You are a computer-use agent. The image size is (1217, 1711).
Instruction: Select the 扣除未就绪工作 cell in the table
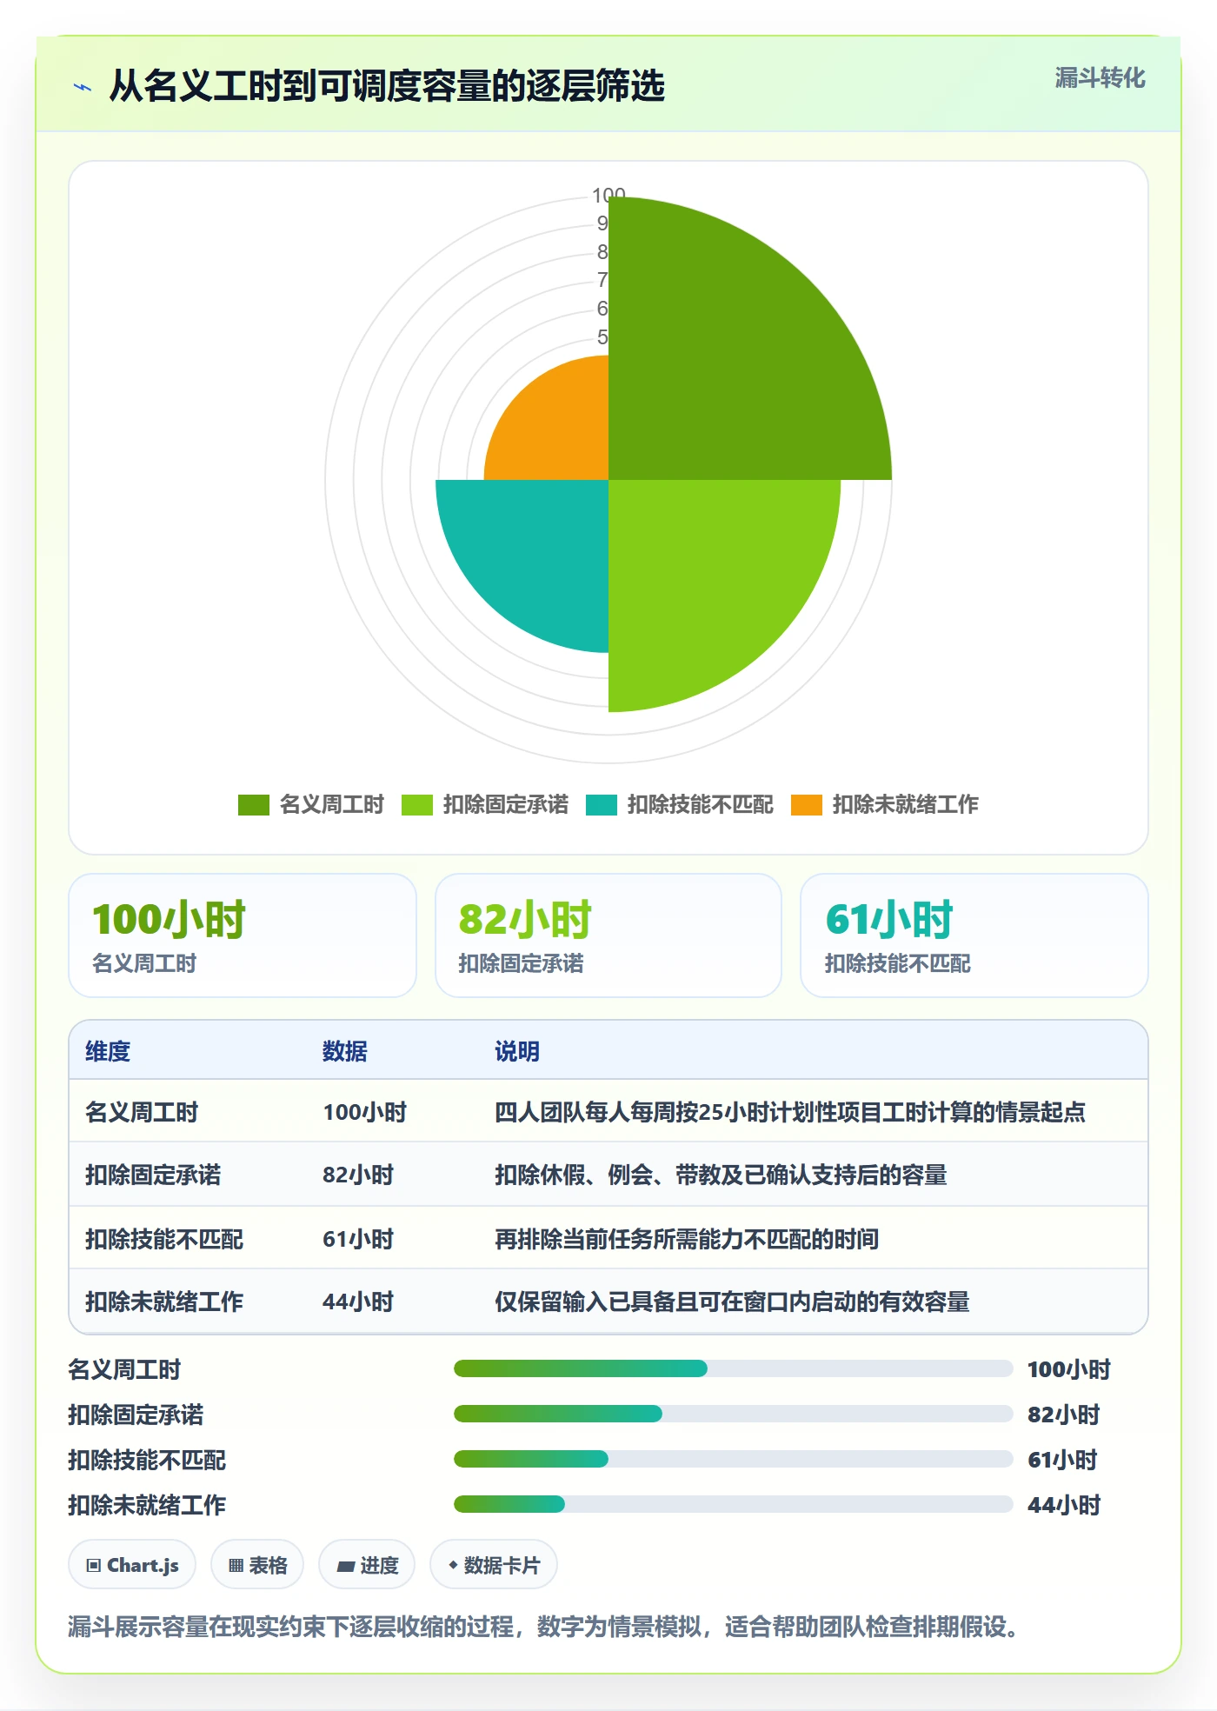click(x=164, y=1302)
